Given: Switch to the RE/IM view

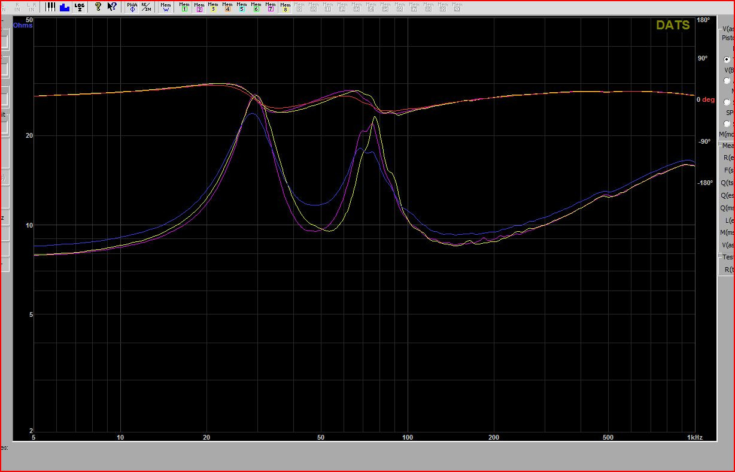Looking at the screenshot, I should [146, 7].
